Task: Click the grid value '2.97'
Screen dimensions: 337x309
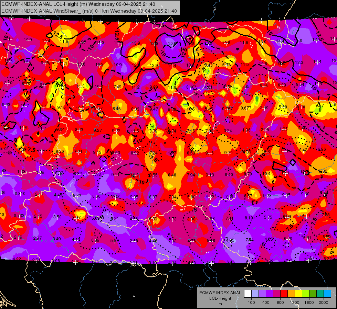Action: 38,238
